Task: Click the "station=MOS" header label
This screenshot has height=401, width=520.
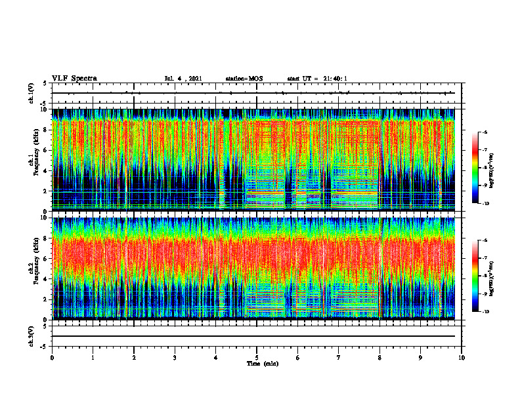Action: pos(244,79)
